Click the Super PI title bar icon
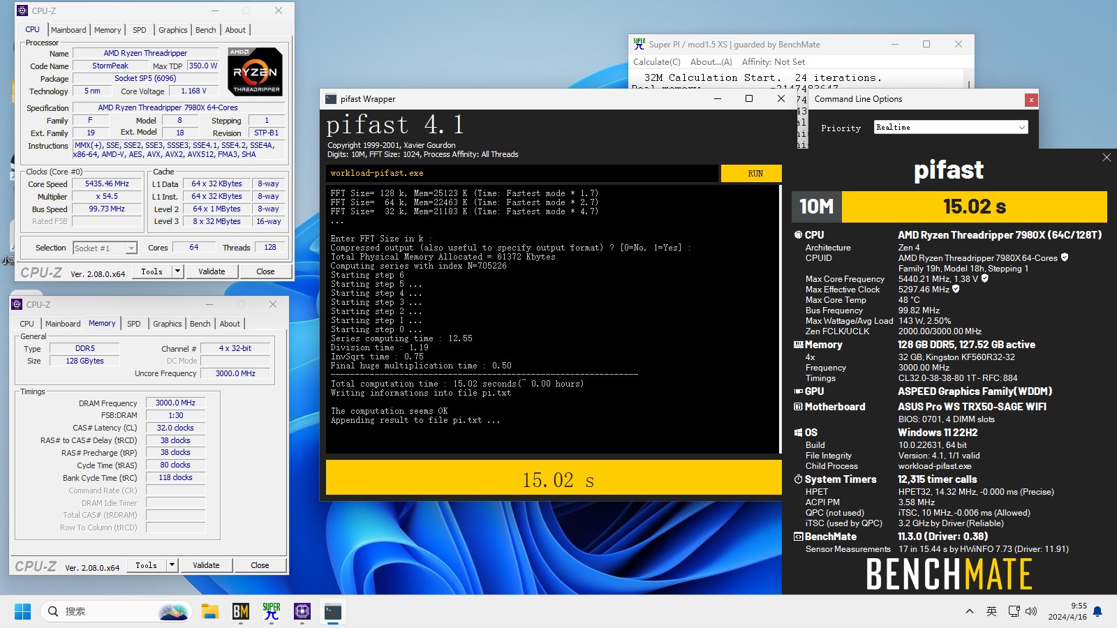Screen dimensions: 1117x628 coord(639,44)
